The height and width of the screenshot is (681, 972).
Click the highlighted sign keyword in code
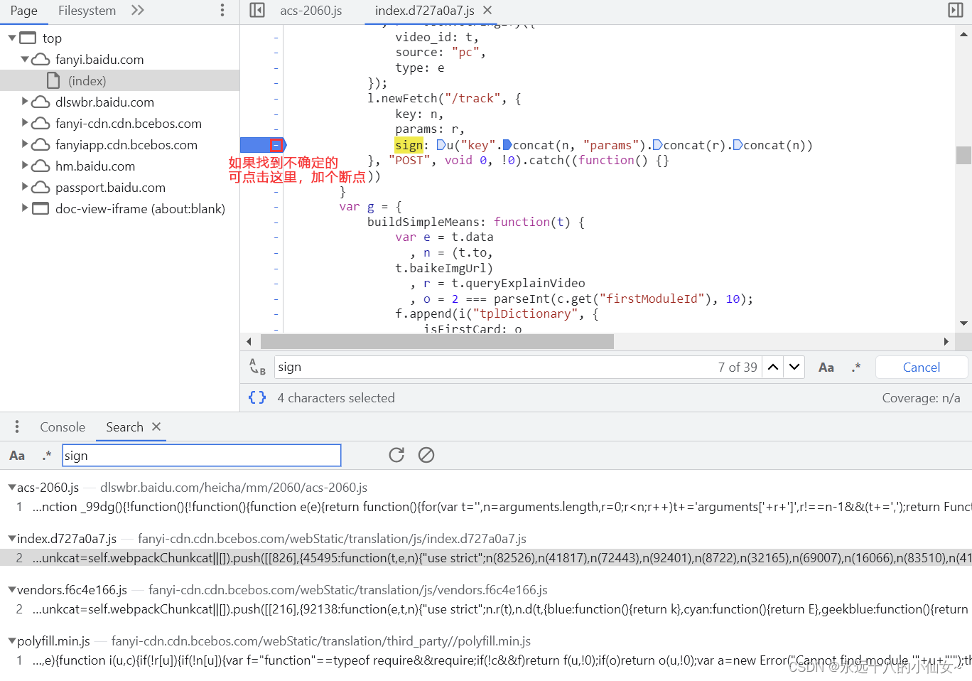click(x=409, y=145)
